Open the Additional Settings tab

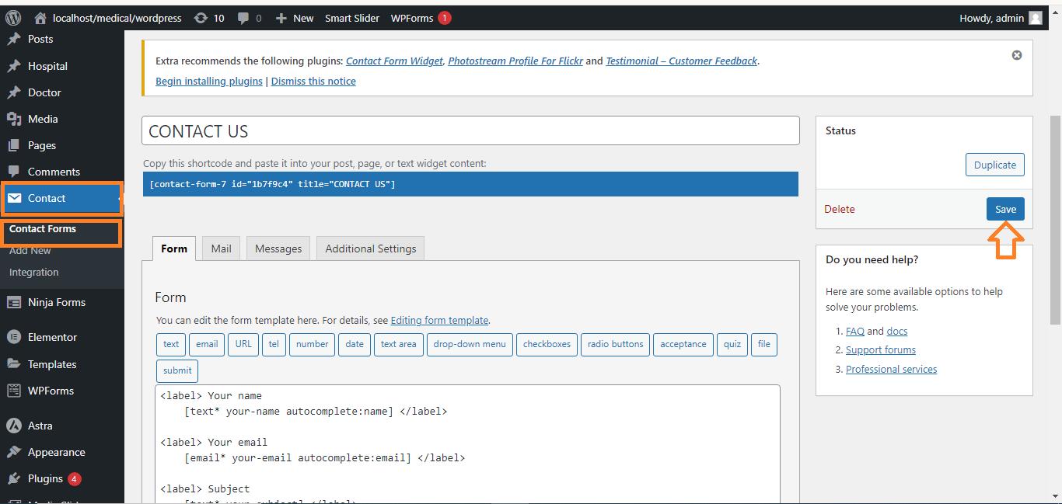coord(370,249)
